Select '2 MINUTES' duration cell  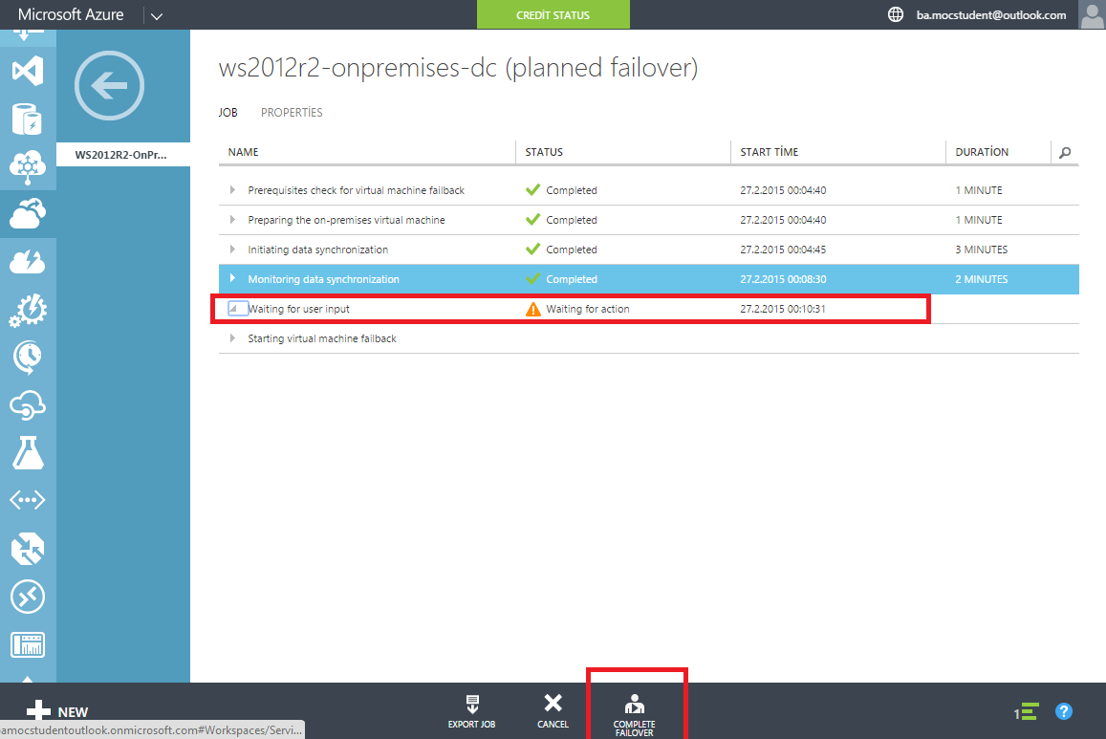[x=981, y=279]
